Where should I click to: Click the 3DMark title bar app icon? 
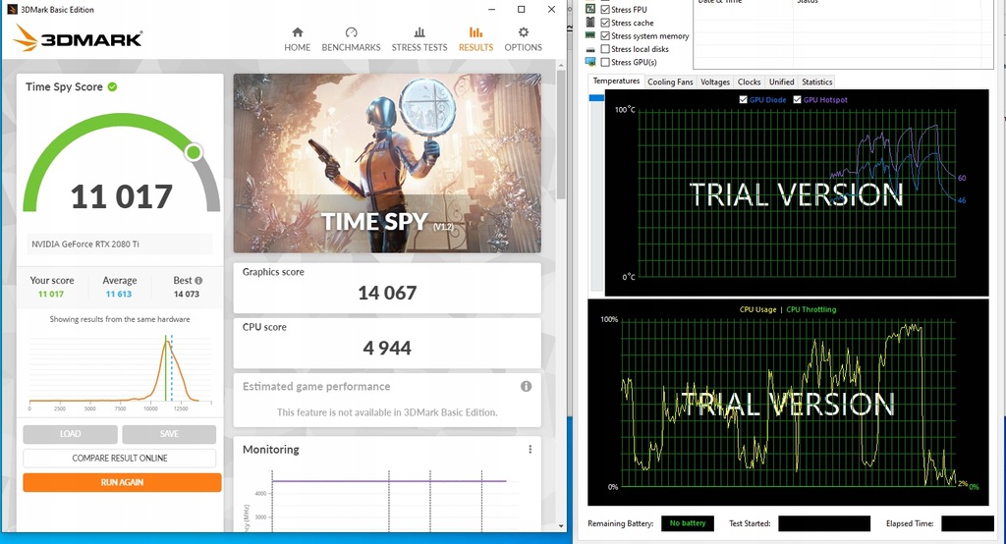12,10
